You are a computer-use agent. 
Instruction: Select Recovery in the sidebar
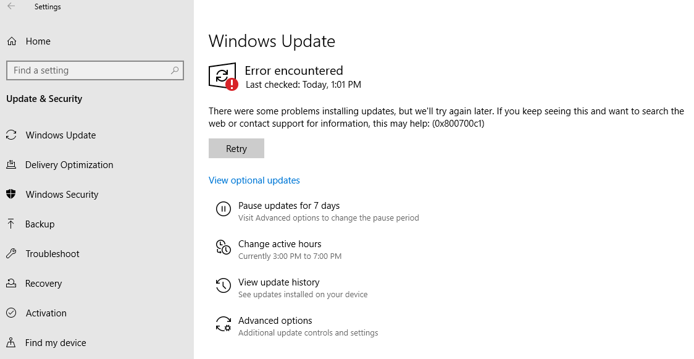click(x=43, y=283)
